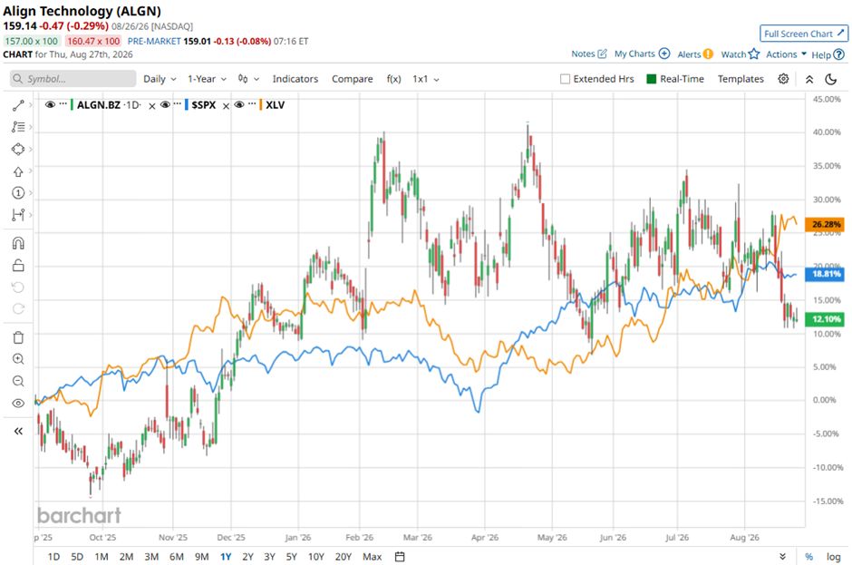Screen dimensions: 852x565
Task: Toggle the drawings lock icon
Action: (18, 265)
